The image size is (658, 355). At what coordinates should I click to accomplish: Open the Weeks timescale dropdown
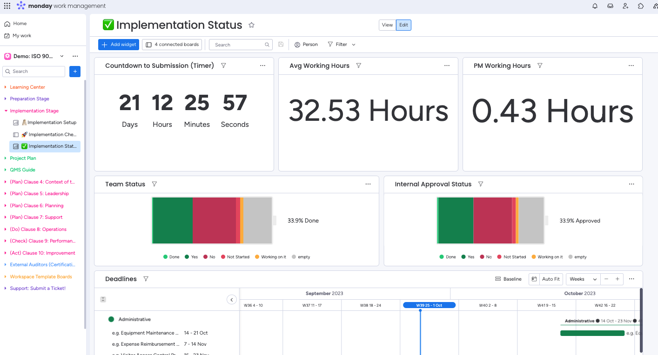point(583,279)
